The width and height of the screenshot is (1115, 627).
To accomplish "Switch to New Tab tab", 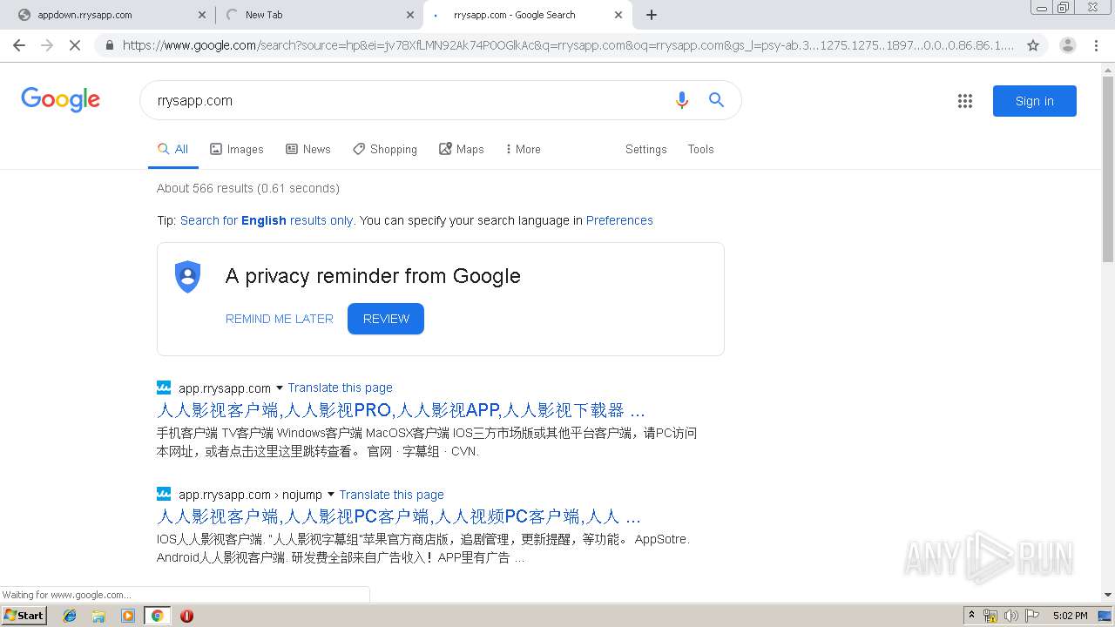I will pos(317,15).
